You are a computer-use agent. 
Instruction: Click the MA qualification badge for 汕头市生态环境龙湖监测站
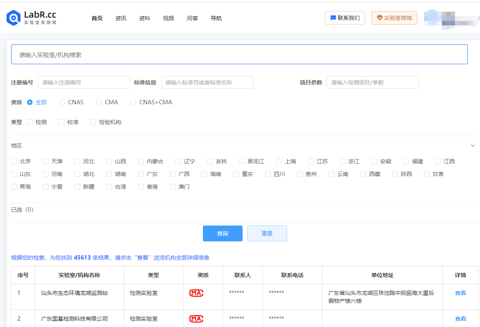pyautogui.click(x=196, y=293)
